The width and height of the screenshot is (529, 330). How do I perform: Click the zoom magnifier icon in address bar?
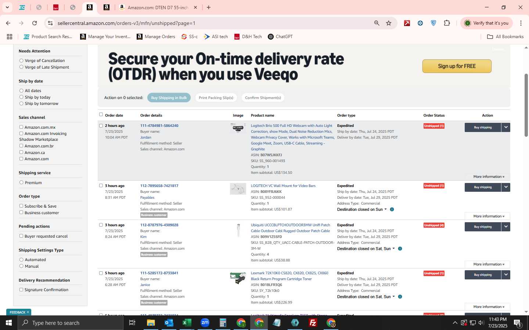coord(377,23)
